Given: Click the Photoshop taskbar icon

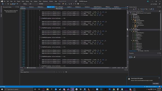Looking at the screenshot, I should tap(101, 89).
